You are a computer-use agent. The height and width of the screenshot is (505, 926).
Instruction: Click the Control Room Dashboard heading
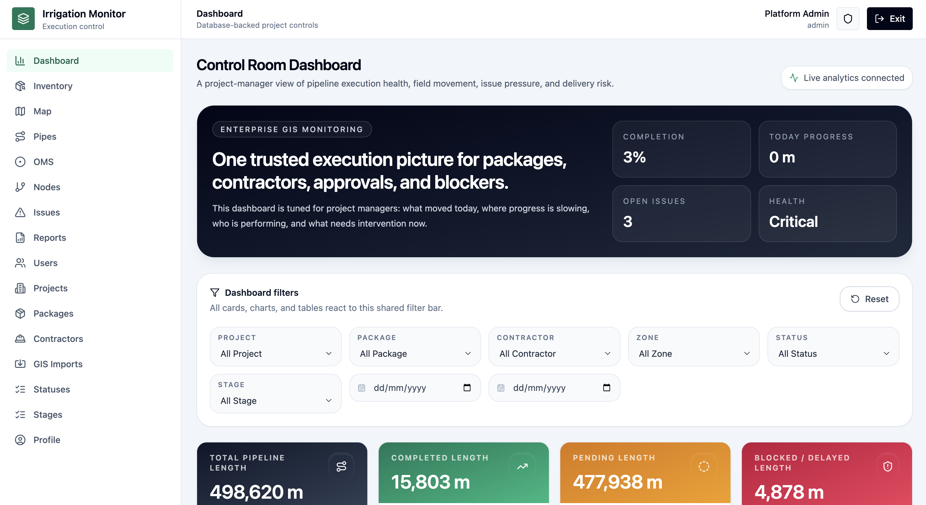(279, 65)
